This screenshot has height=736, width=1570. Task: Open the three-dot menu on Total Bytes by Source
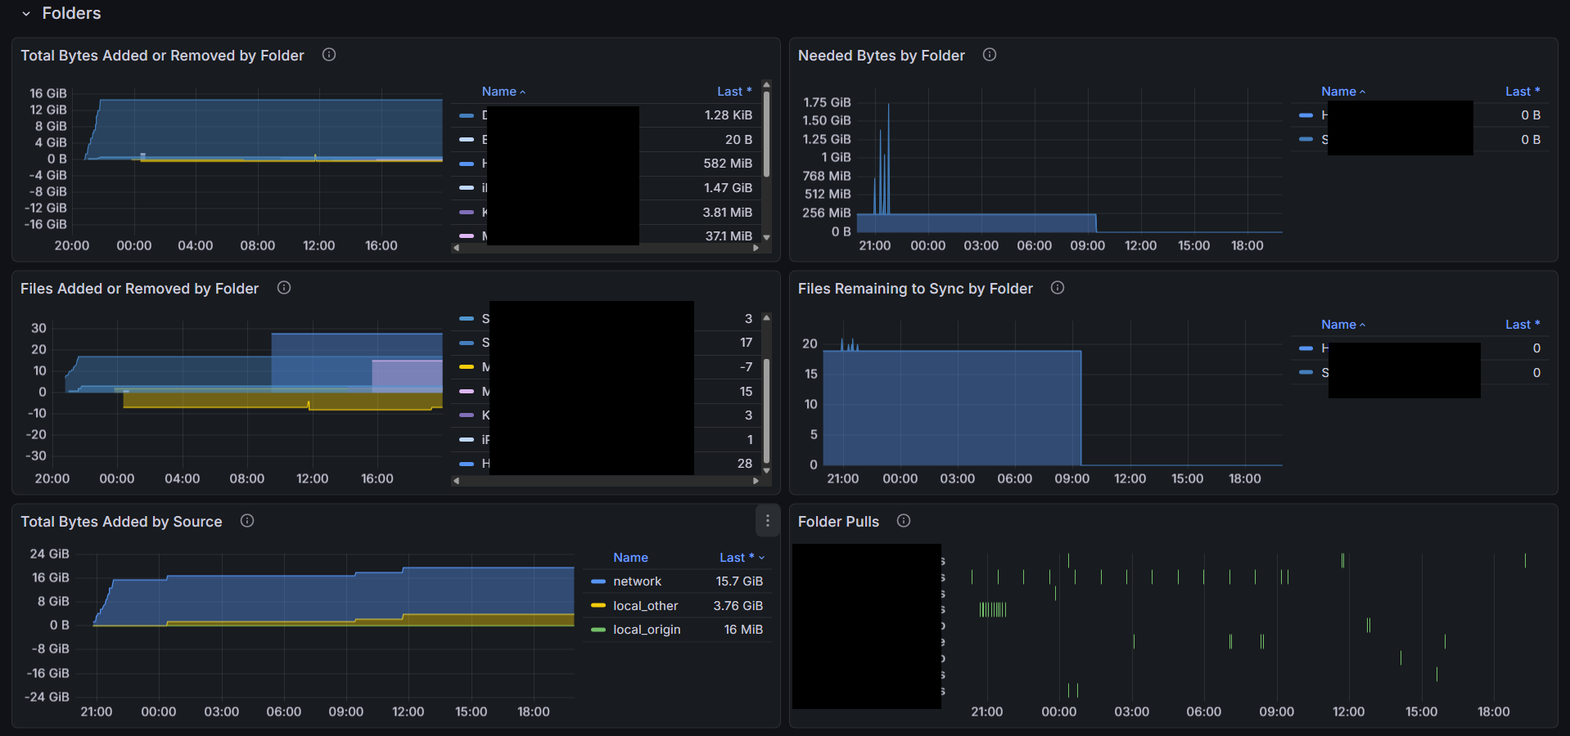coord(767,521)
